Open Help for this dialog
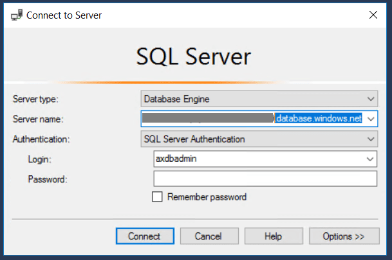This screenshot has height=260, width=392. [274, 236]
